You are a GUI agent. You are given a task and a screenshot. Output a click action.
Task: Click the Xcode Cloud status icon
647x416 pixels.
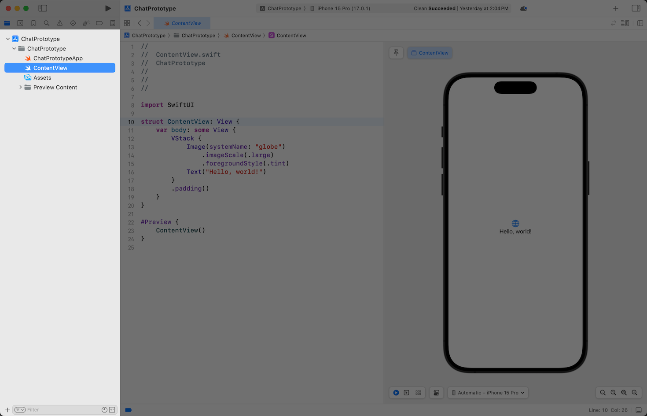point(523,8)
